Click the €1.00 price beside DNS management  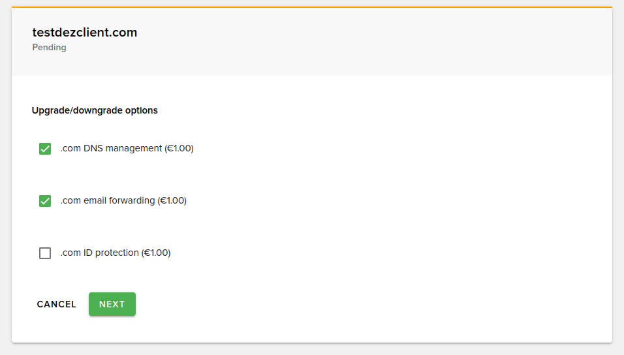pyautogui.click(x=179, y=148)
